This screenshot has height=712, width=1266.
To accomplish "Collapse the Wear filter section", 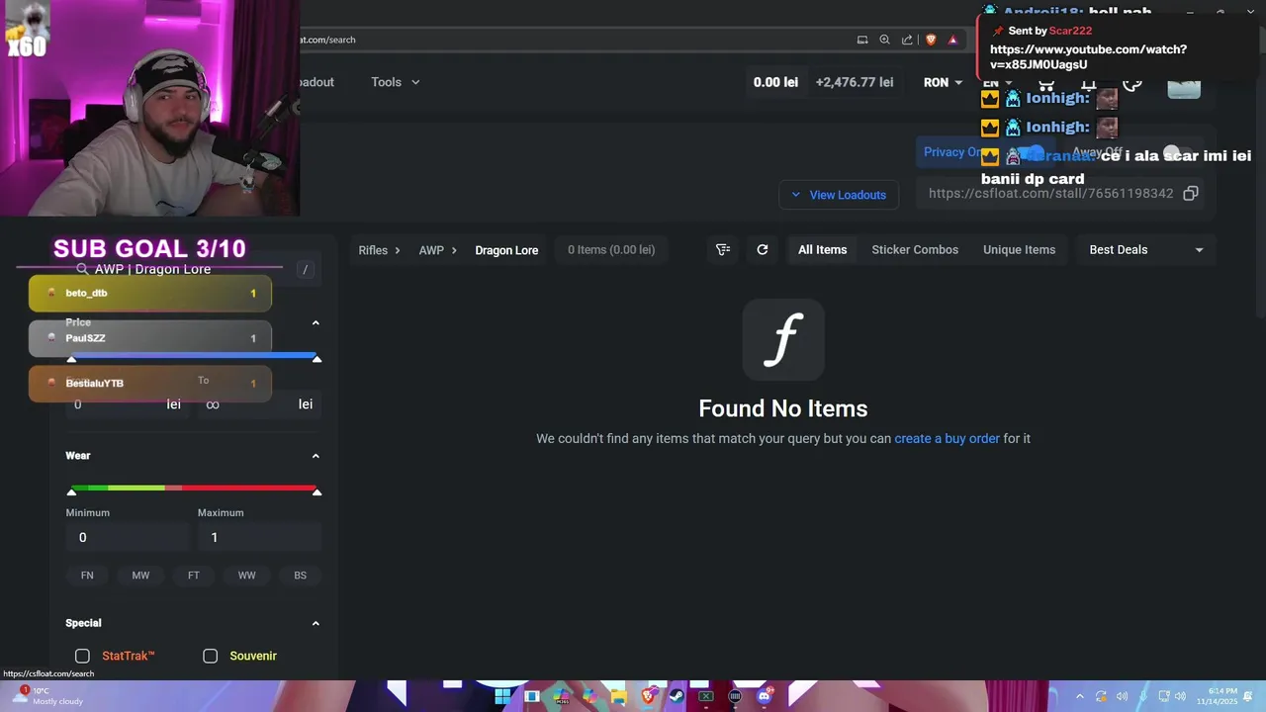I will coord(316,456).
